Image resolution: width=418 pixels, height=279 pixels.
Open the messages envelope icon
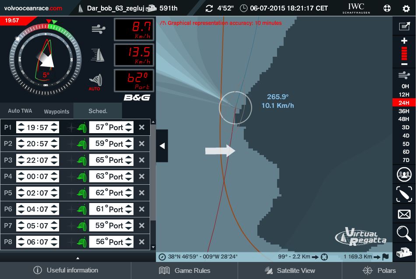pos(404,214)
